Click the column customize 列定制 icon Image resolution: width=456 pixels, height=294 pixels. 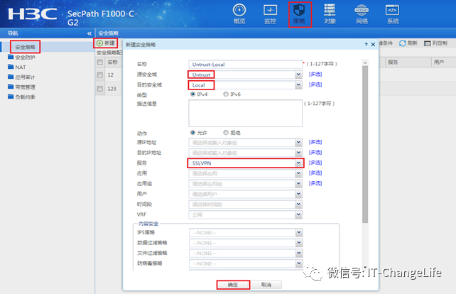click(x=427, y=43)
